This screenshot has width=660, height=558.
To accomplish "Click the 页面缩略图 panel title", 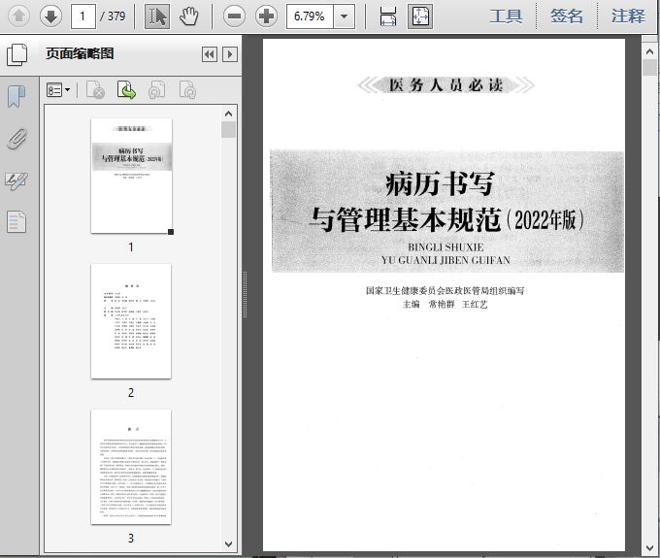I will point(80,54).
